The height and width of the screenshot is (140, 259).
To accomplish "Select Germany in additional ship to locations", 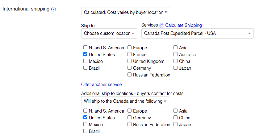I will pos(130,117).
